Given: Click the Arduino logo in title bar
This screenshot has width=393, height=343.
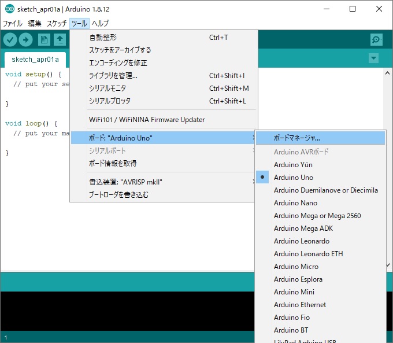Looking at the screenshot, I should tap(10, 9).
